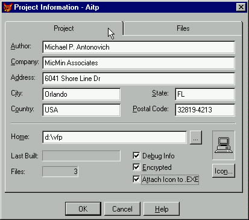Click the Country: label

[22, 109]
